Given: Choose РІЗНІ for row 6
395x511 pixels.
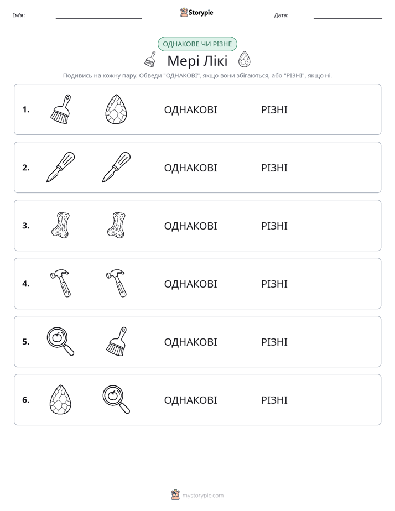Looking at the screenshot, I should (274, 400).
